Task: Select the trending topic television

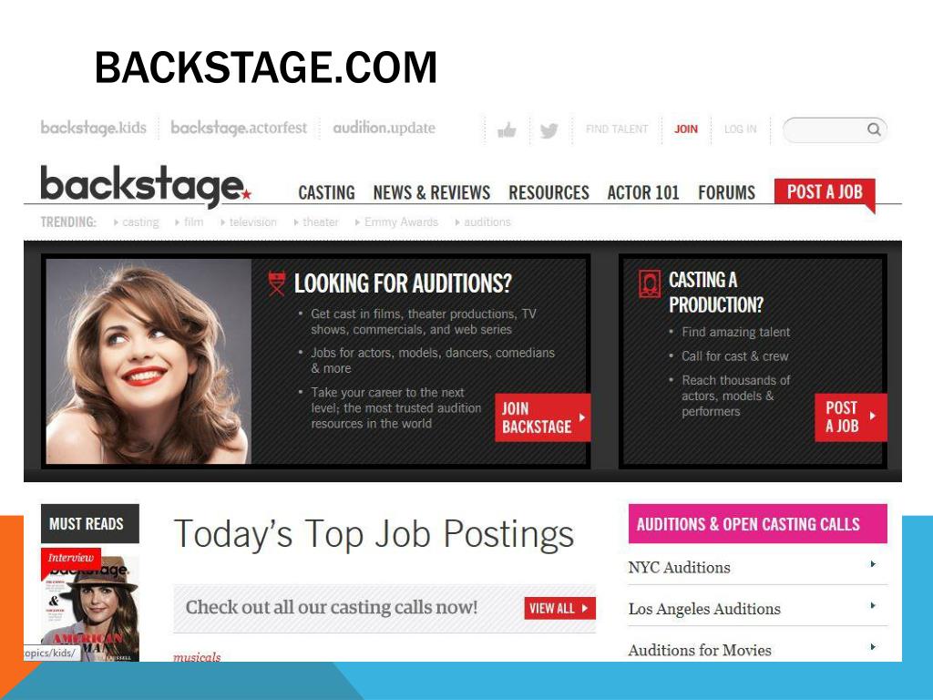Action: click(x=253, y=222)
